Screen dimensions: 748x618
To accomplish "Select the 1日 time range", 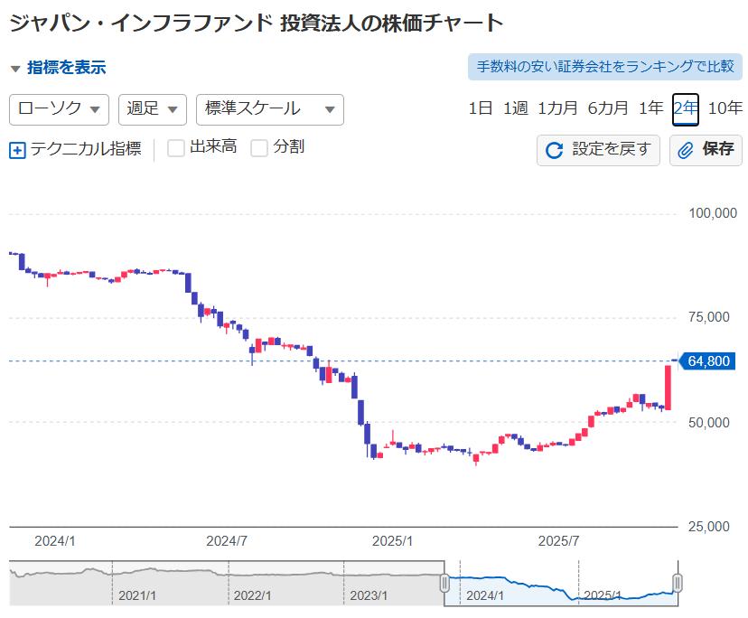I will coord(481,109).
